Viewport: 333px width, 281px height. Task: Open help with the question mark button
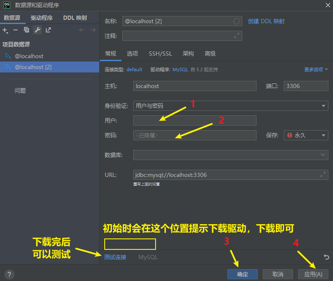click(9, 274)
